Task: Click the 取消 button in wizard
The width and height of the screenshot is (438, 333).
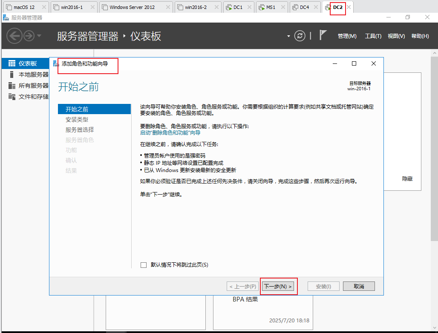Action: coord(359,286)
